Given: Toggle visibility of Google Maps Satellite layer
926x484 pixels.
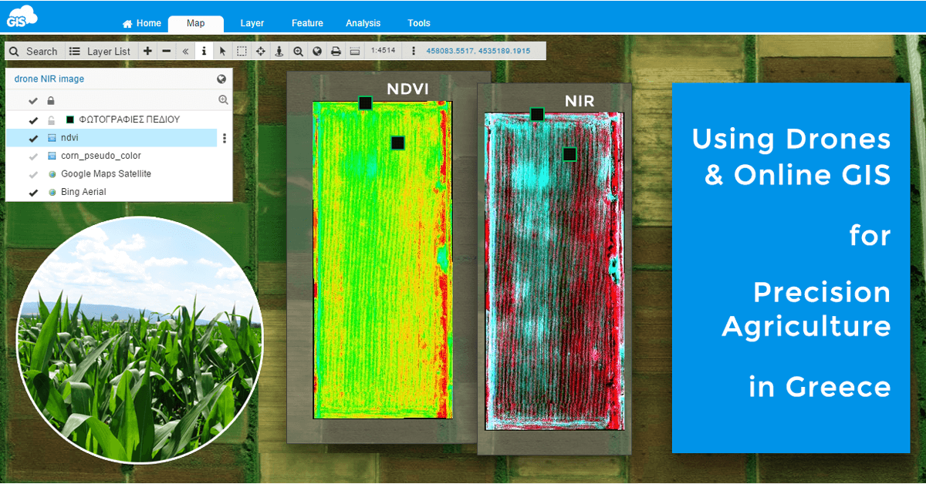Looking at the screenshot, I should click(x=33, y=175).
